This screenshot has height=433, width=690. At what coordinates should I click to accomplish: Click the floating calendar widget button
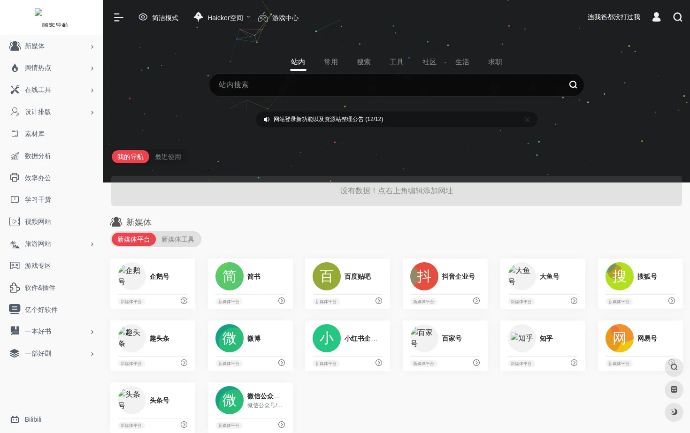[x=674, y=389]
